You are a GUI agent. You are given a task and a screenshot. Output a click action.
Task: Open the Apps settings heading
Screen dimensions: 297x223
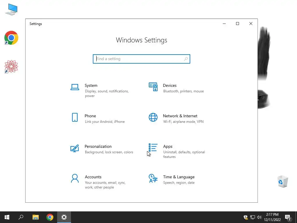click(x=168, y=147)
